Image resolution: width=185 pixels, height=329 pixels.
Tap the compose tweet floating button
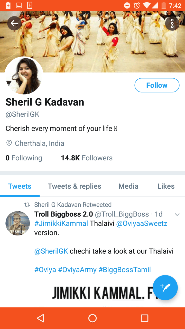165,288
